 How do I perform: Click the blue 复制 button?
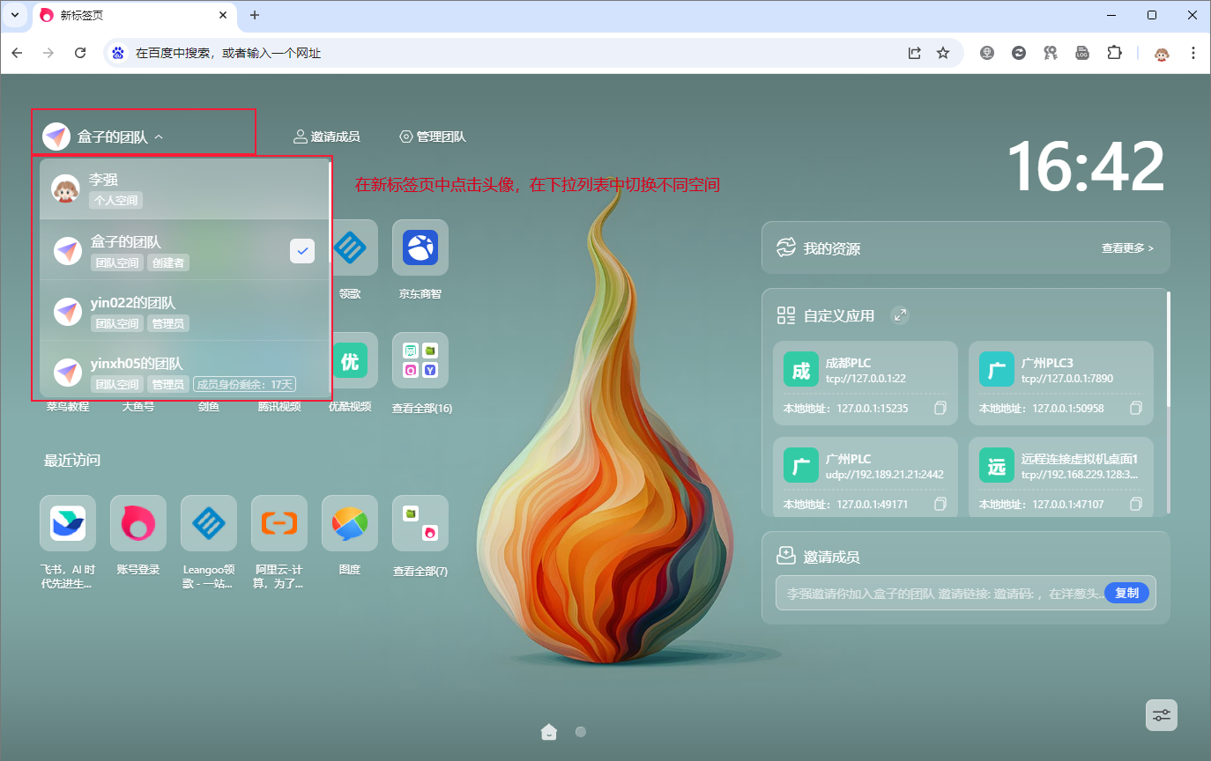coord(1126,594)
